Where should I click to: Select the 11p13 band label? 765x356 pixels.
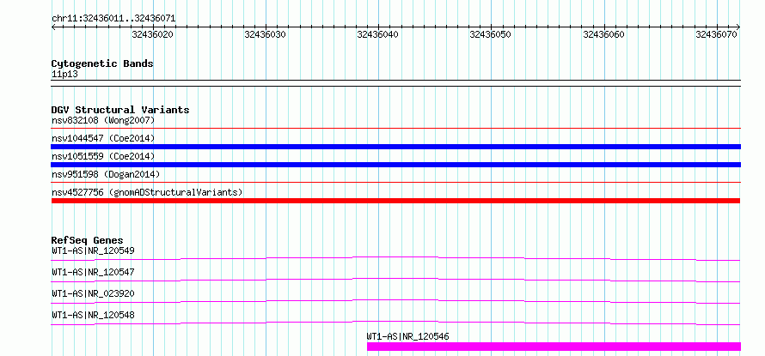point(64,75)
